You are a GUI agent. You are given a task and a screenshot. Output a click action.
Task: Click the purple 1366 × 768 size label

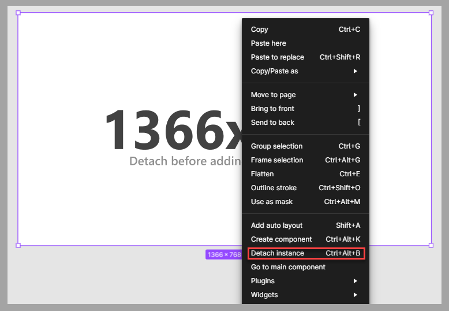tap(224, 254)
